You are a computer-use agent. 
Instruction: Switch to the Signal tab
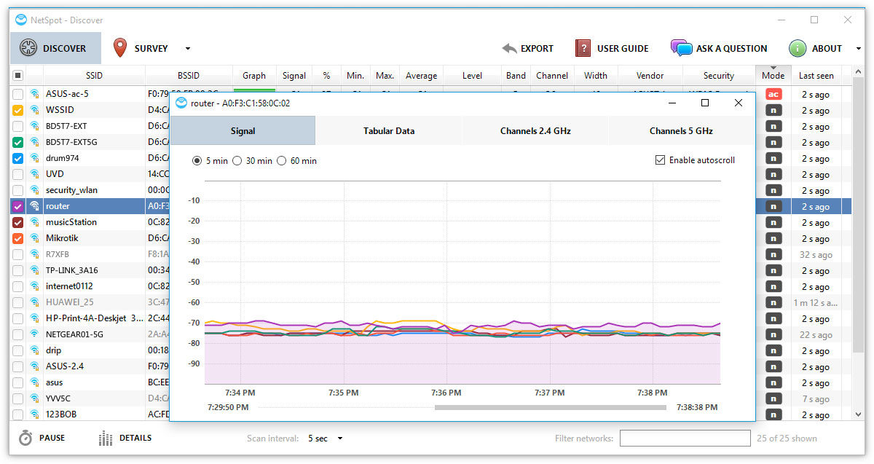243,131
